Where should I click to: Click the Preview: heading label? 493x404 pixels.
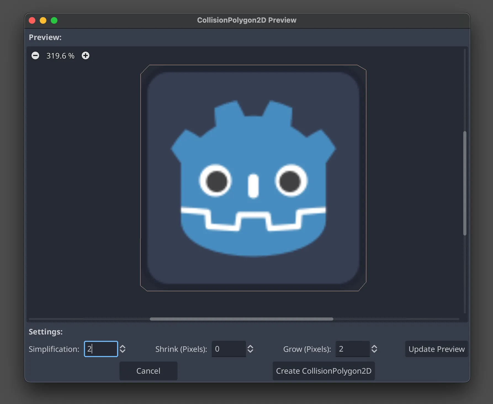point(45,37)
